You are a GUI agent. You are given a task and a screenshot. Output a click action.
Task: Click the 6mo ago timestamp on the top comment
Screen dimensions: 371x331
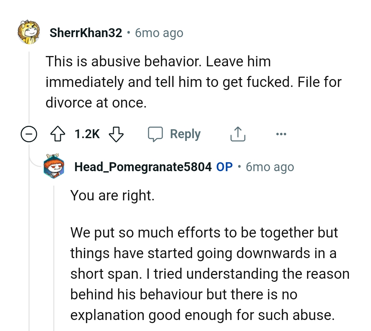[159, 33]
